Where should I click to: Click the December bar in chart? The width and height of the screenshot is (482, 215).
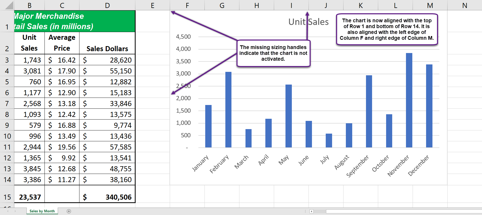[x=429, y=106]
